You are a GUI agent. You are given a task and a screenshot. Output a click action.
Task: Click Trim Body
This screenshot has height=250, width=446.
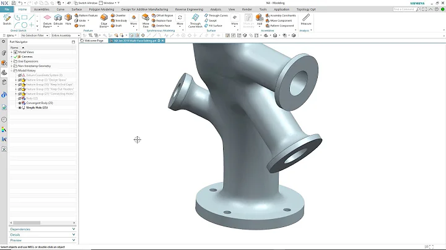point(119,21)
